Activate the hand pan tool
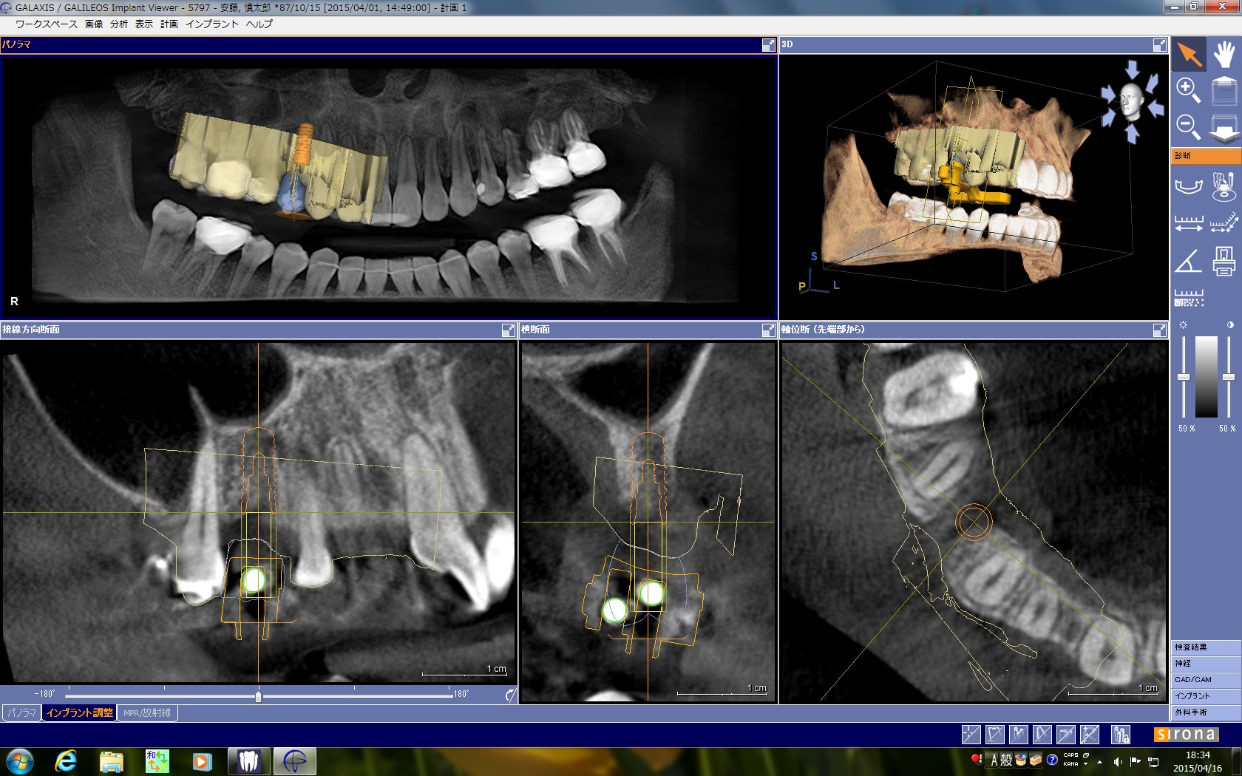Viewport: 1242px width, 776px height. pyautogui.click(x=1224, y=55)
